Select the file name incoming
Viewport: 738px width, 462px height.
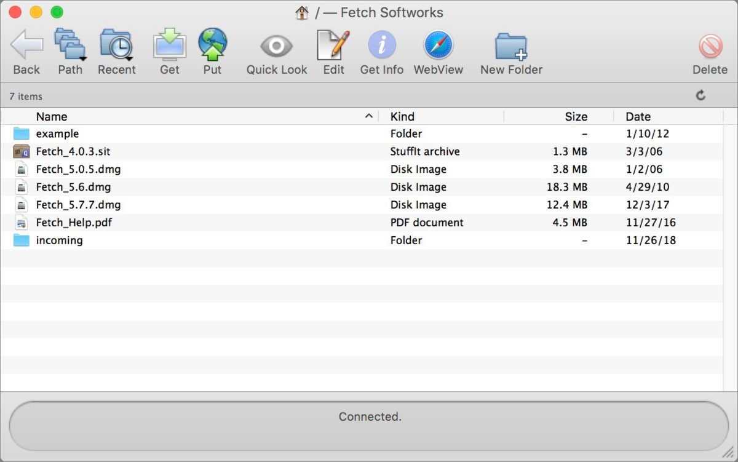coord(59,241)
